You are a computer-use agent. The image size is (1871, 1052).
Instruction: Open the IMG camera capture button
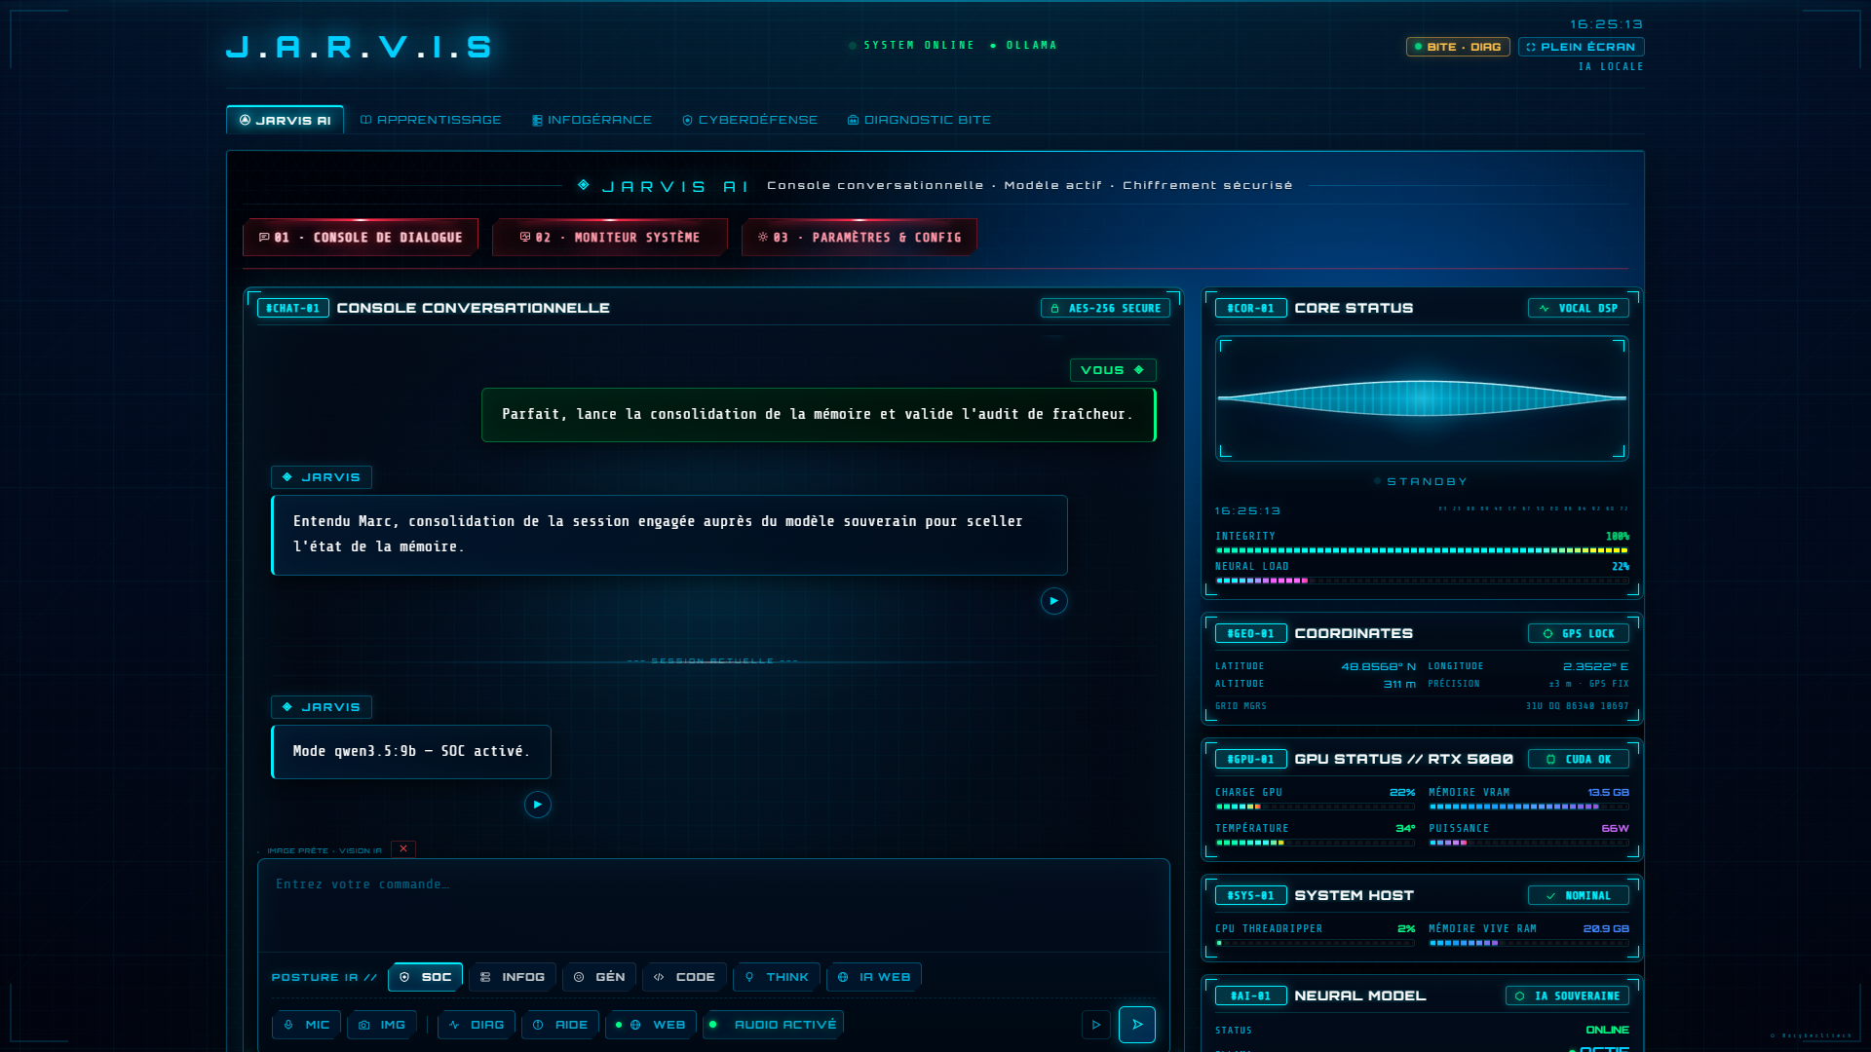[x=382, y=1025]
